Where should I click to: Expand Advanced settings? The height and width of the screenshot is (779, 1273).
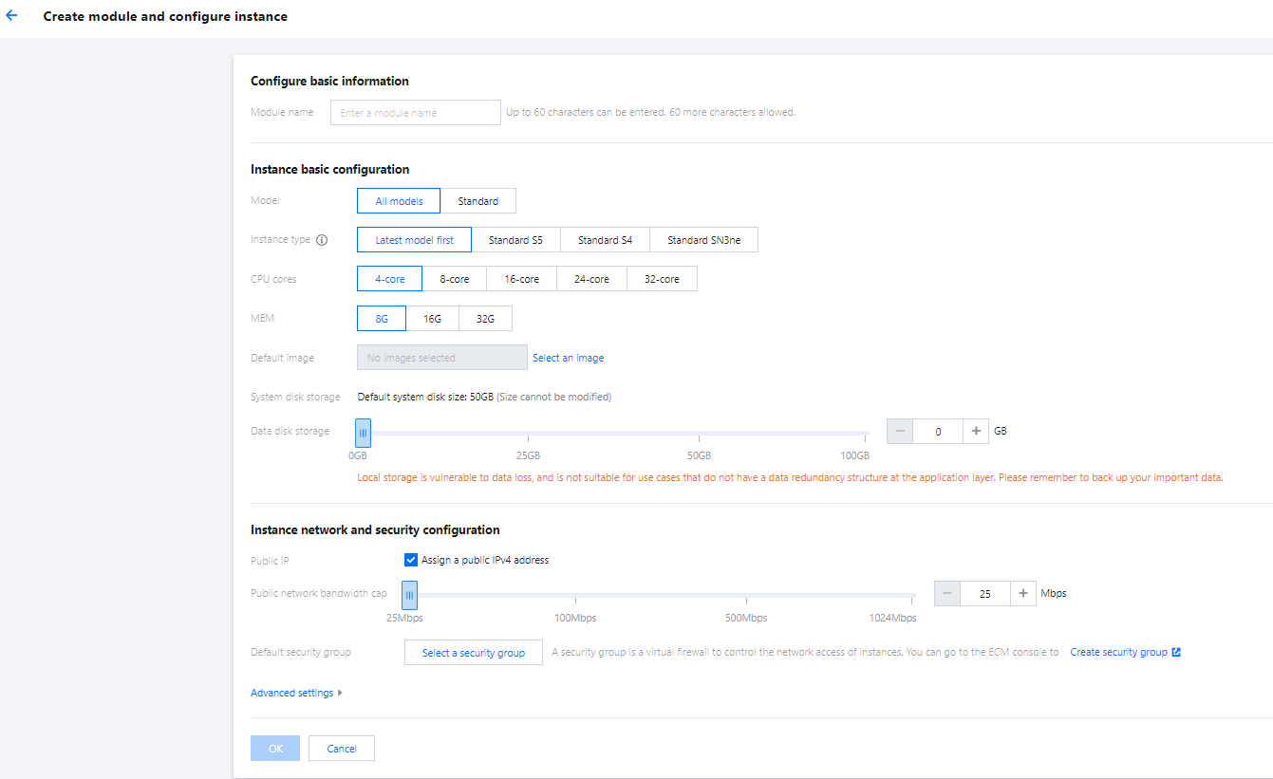(296, 694)
